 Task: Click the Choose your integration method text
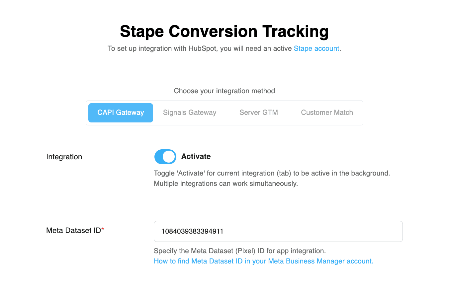click(x=224, y=91)
